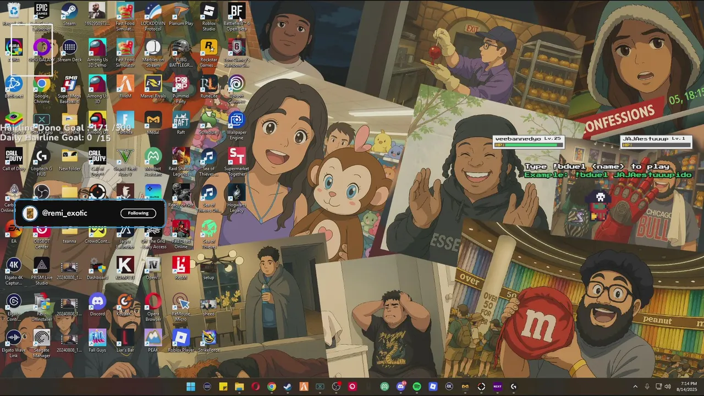This screenshot has height=396, width=704.
Task: Open LOCKDOWN Protocol desktop shortcut
Action: [153, 16]
